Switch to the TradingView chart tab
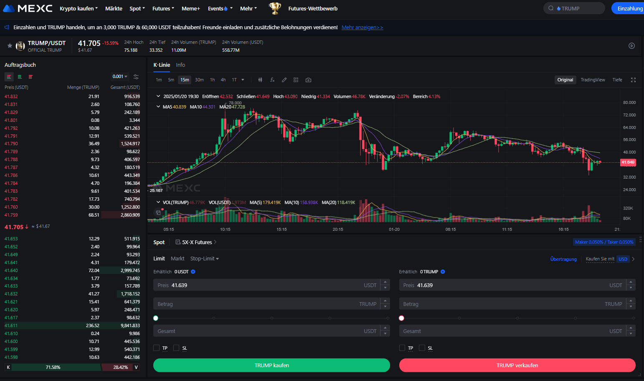This screenshot has width=644, height=381. (x=593, y=80)
